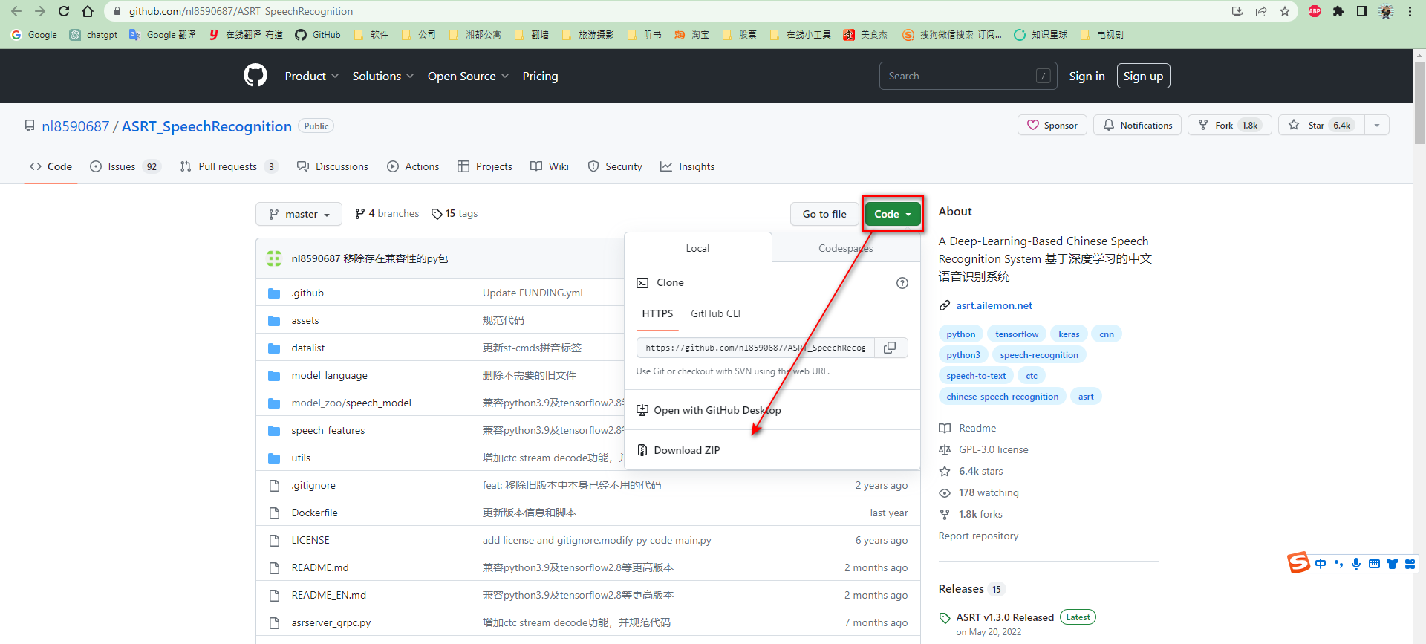Select the Local tab

click(697, 248)
